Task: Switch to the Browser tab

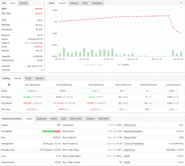Action: 39,78
